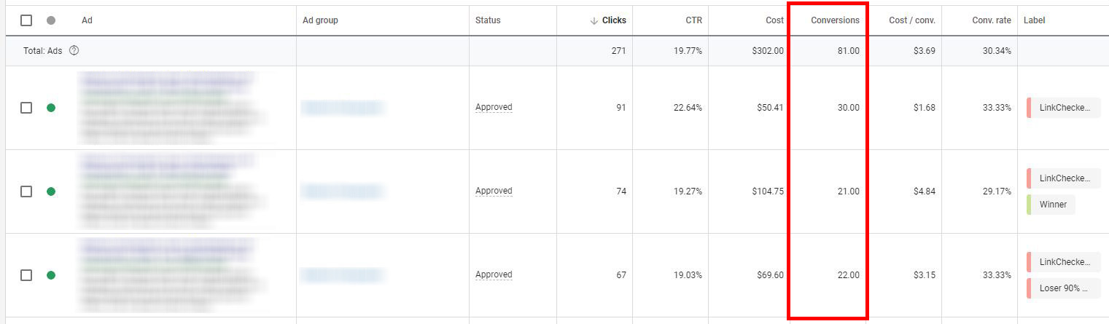The image size is (1109, 324).
Task: Click the sort arrow next to Clicks
Action: [594, 20]
